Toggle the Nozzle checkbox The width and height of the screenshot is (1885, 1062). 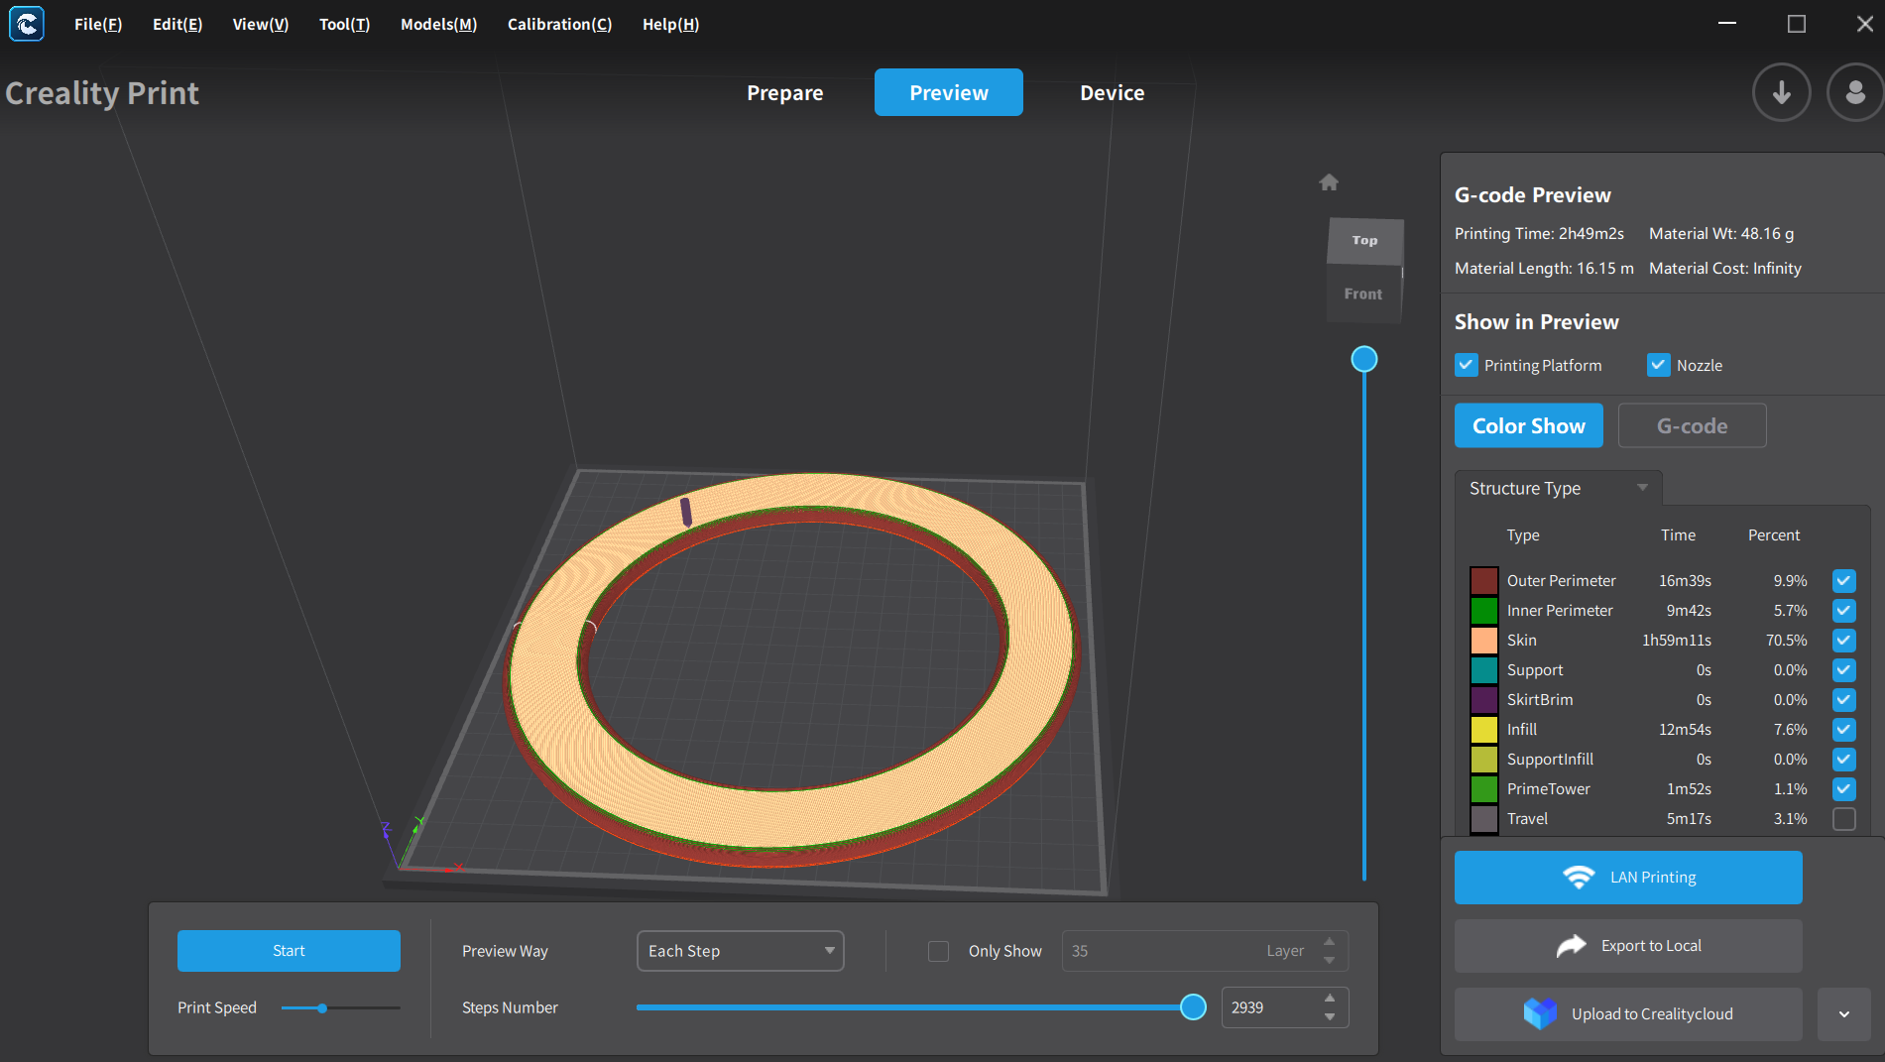tap(1659, 365)
